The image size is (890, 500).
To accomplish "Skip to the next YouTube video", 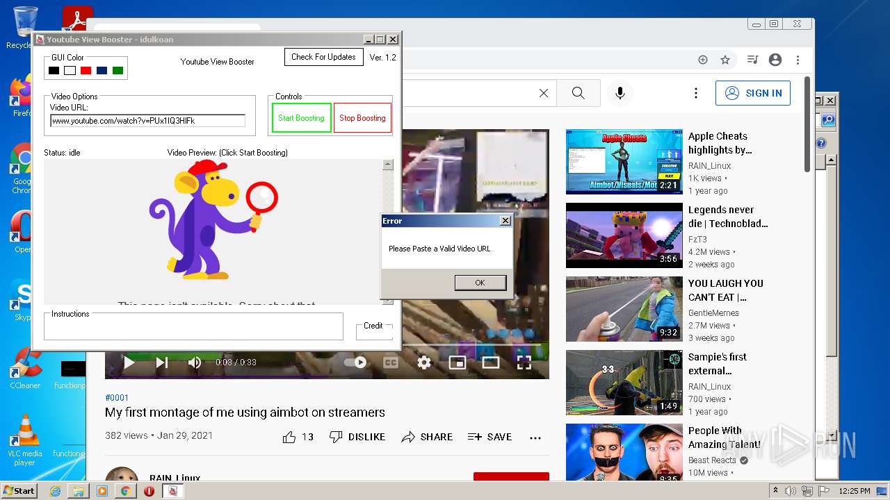I will (162, 362).
